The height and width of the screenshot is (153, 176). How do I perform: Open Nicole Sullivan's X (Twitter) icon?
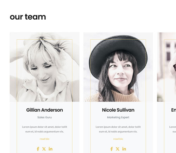coord(118,149)
